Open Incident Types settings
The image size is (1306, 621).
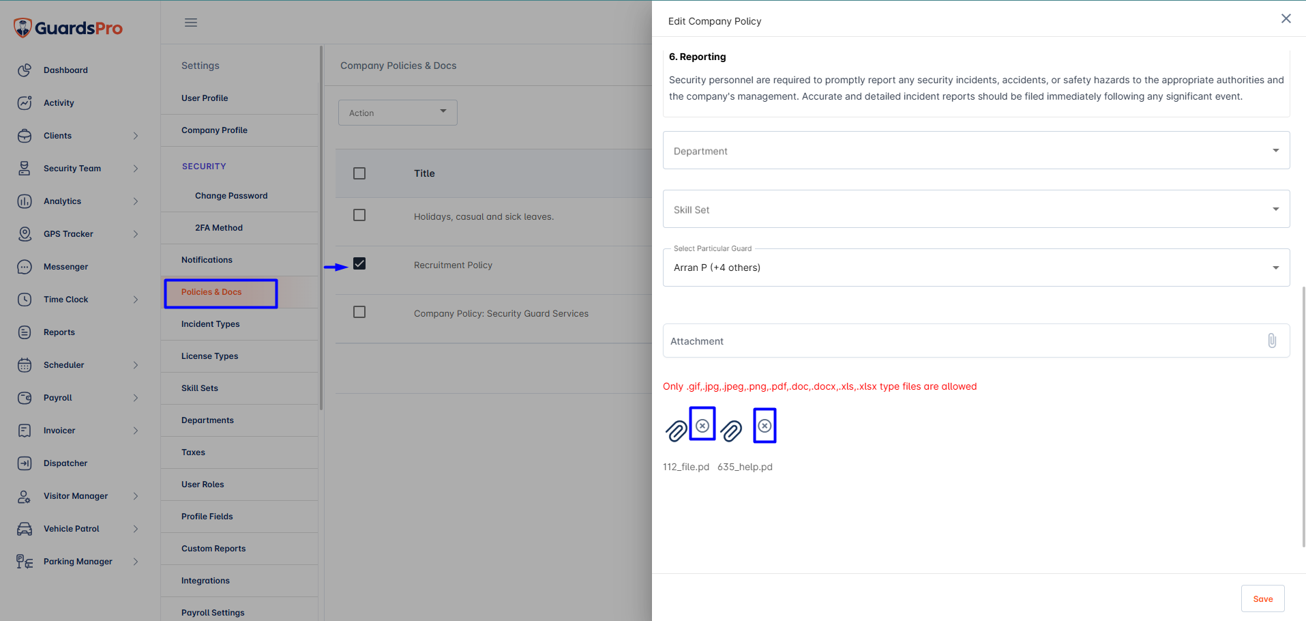click(239, 324)
